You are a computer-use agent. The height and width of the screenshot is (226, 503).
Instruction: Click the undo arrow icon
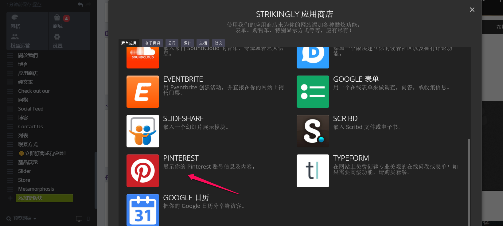(80, 5)
